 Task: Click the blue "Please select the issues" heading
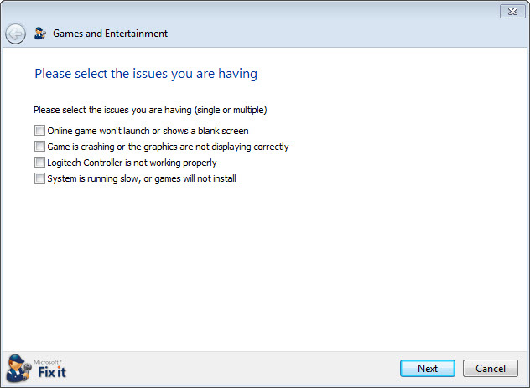146,74
